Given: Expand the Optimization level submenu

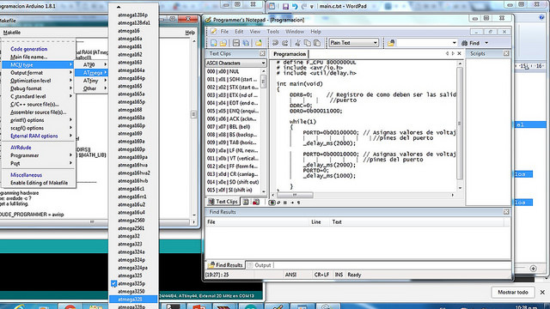Looking at the screenshot, I should (x=38, y=81).
